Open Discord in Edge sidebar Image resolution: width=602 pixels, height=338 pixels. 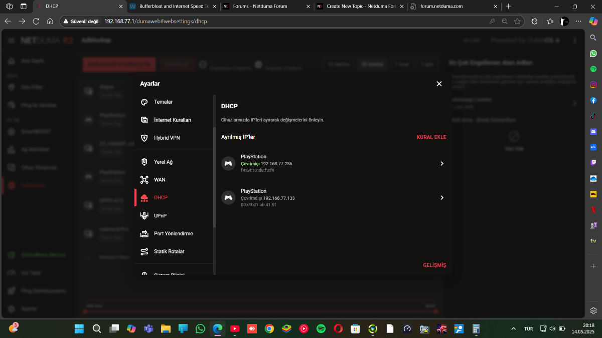pyautogui.click(x=593, y=132)
